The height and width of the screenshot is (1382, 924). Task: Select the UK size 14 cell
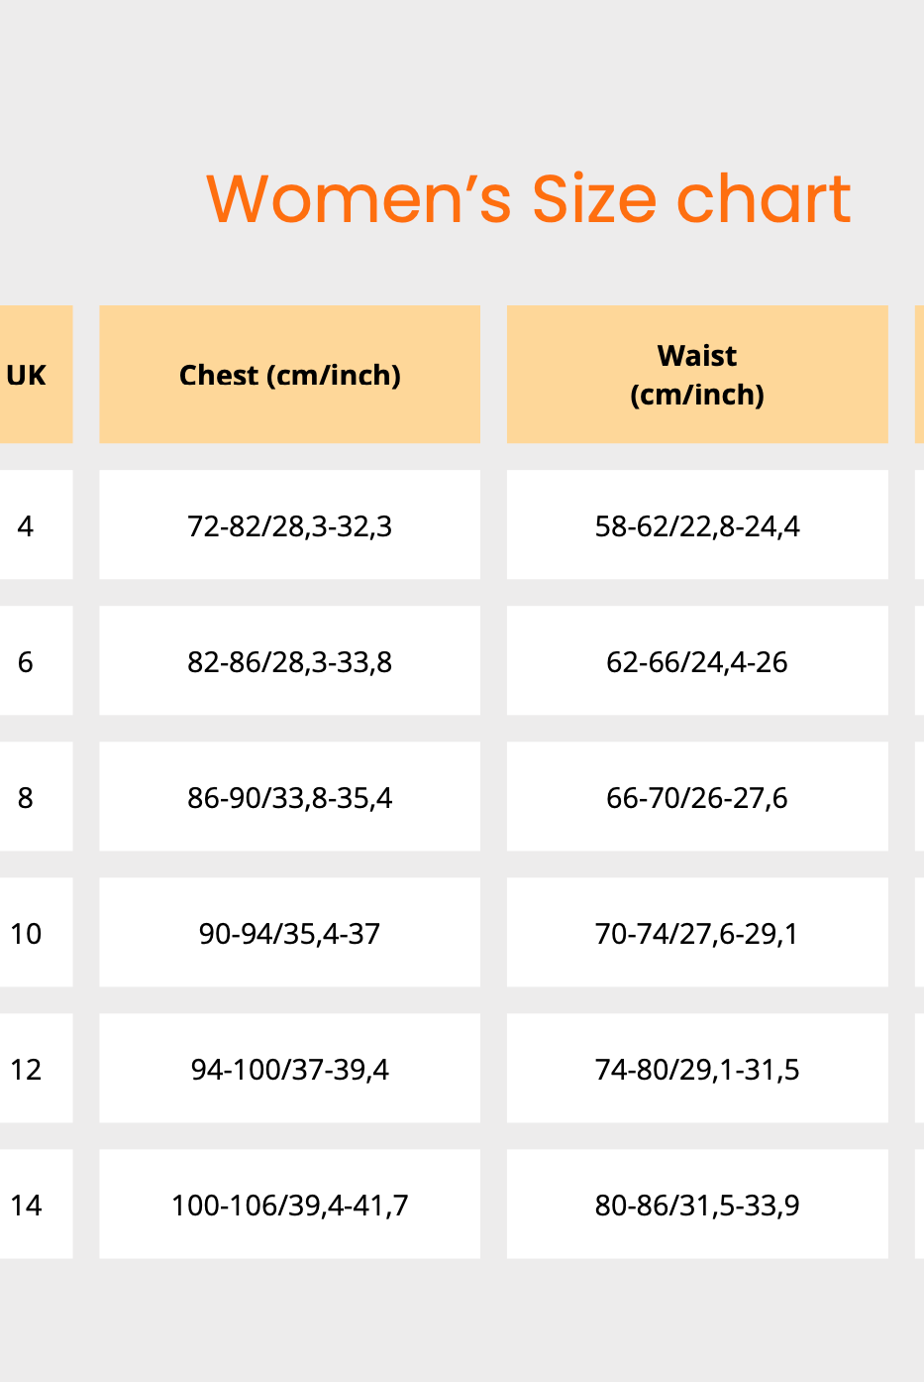(27, 1205)
